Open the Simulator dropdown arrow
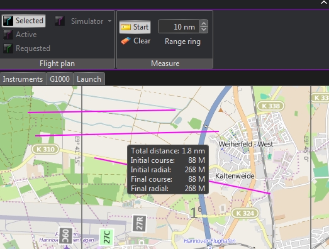The height and width of the screenshot is (249, 329). (x=109, y=21)
